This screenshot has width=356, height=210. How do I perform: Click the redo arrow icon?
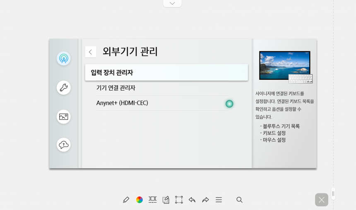(205, 200)
